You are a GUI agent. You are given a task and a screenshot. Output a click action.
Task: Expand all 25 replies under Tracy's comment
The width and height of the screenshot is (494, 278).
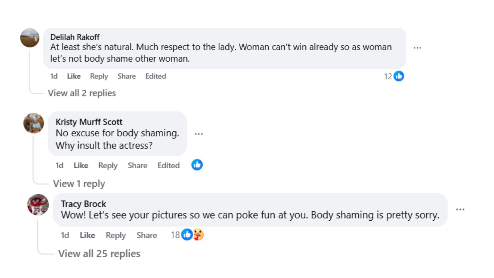(x=99, y=254)
